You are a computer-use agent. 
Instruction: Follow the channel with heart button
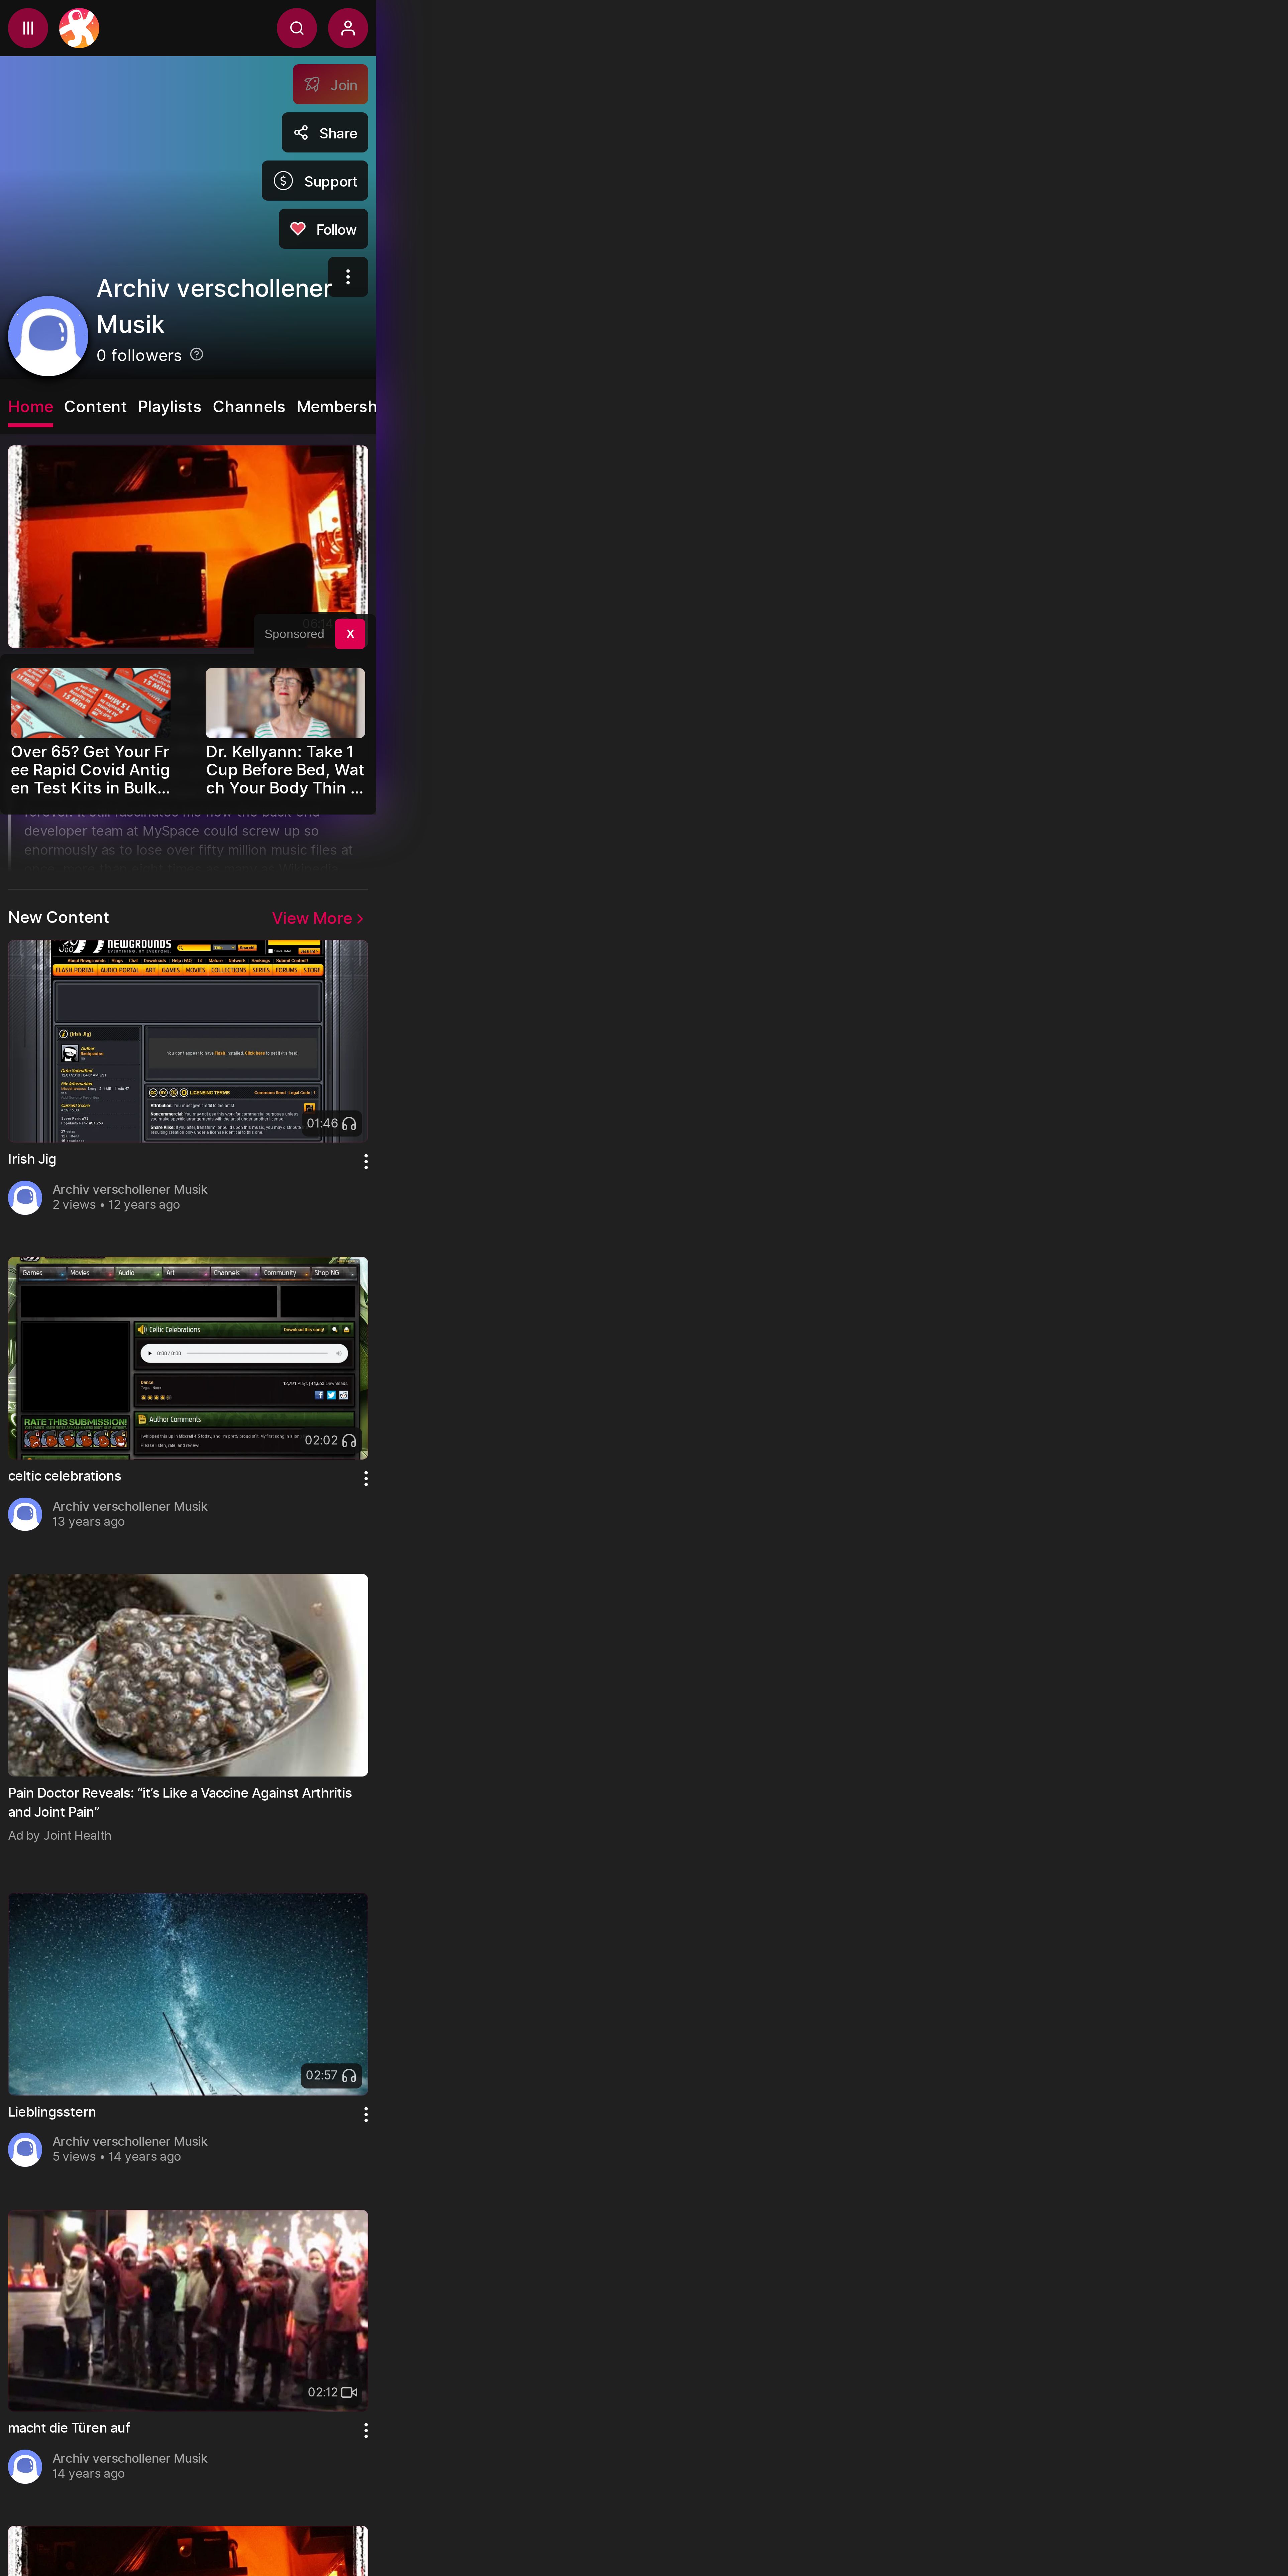click(x=323, y=229)
